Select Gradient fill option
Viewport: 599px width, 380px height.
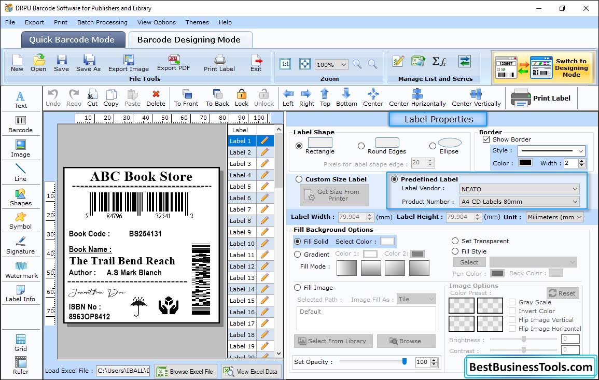click(x=298, y=255)
